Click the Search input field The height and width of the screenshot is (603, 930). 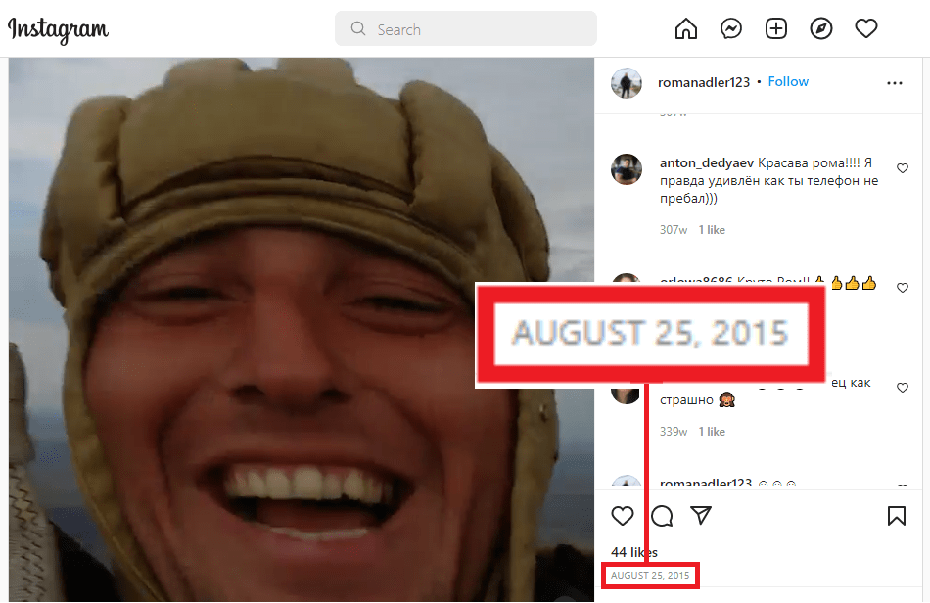click(466, 29)
